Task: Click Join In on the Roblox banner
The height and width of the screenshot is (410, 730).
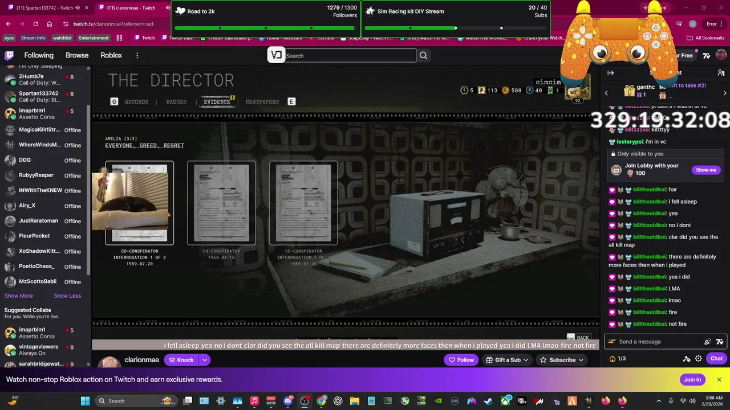Action: [692, 380]
